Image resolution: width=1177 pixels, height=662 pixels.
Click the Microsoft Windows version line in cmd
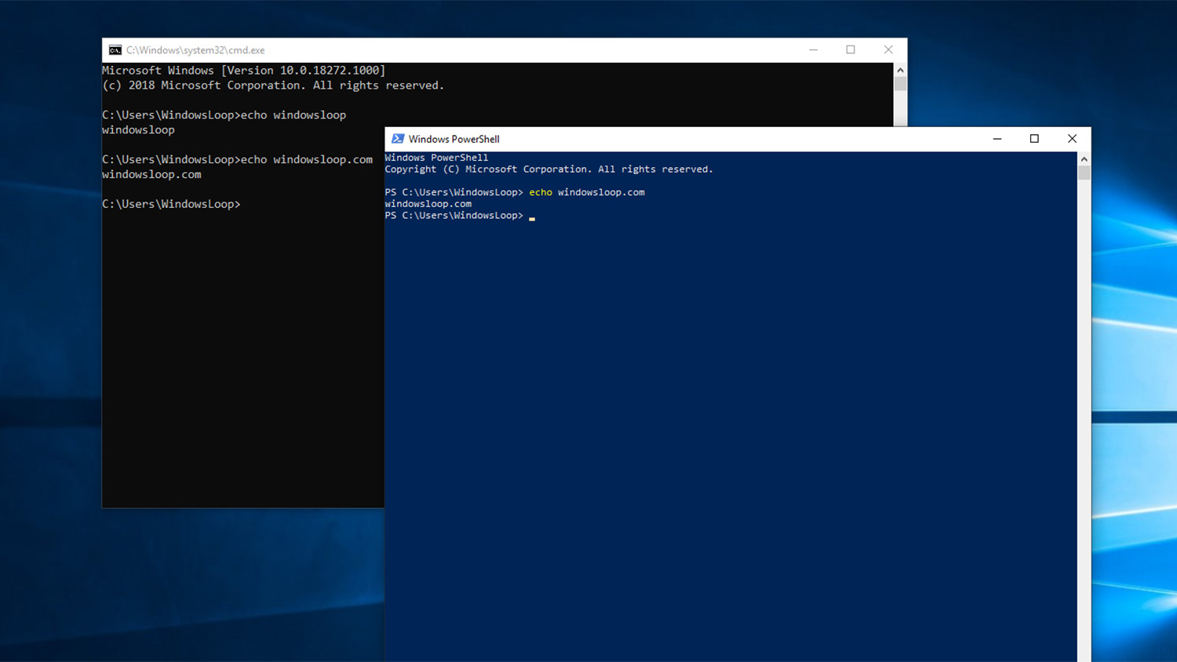coord(243,70)
